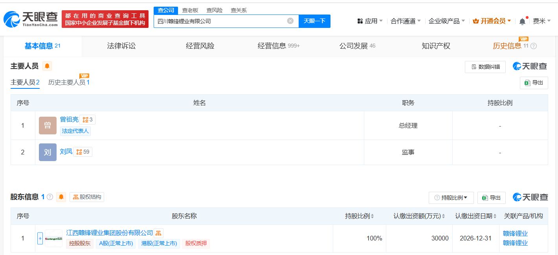The image size is (558, 255).
Task: Click the 天眼一下 search button
Action: point(314,21)
